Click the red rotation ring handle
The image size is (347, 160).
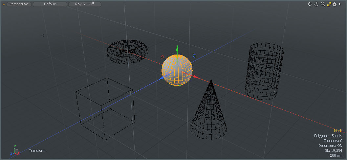click(x=162, y=57)
